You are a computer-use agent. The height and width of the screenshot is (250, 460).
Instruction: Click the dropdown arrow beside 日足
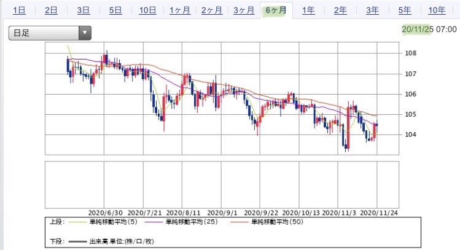coord(85,33)
